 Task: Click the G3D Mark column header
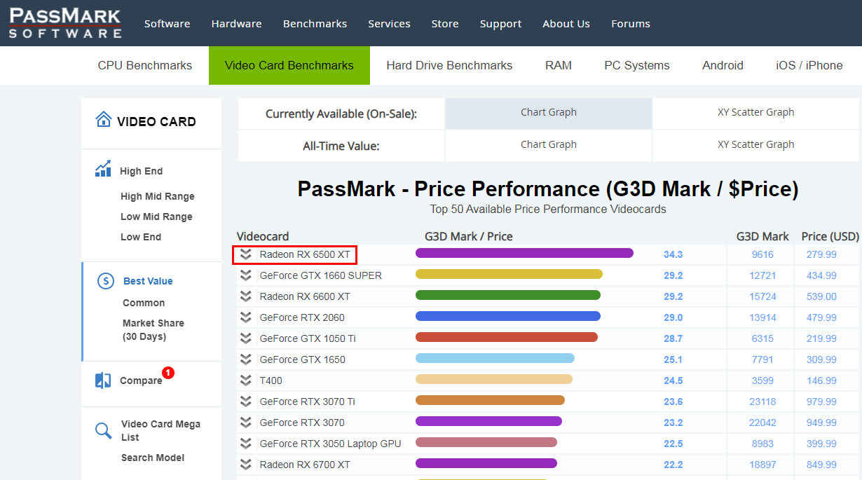point(762,236)
